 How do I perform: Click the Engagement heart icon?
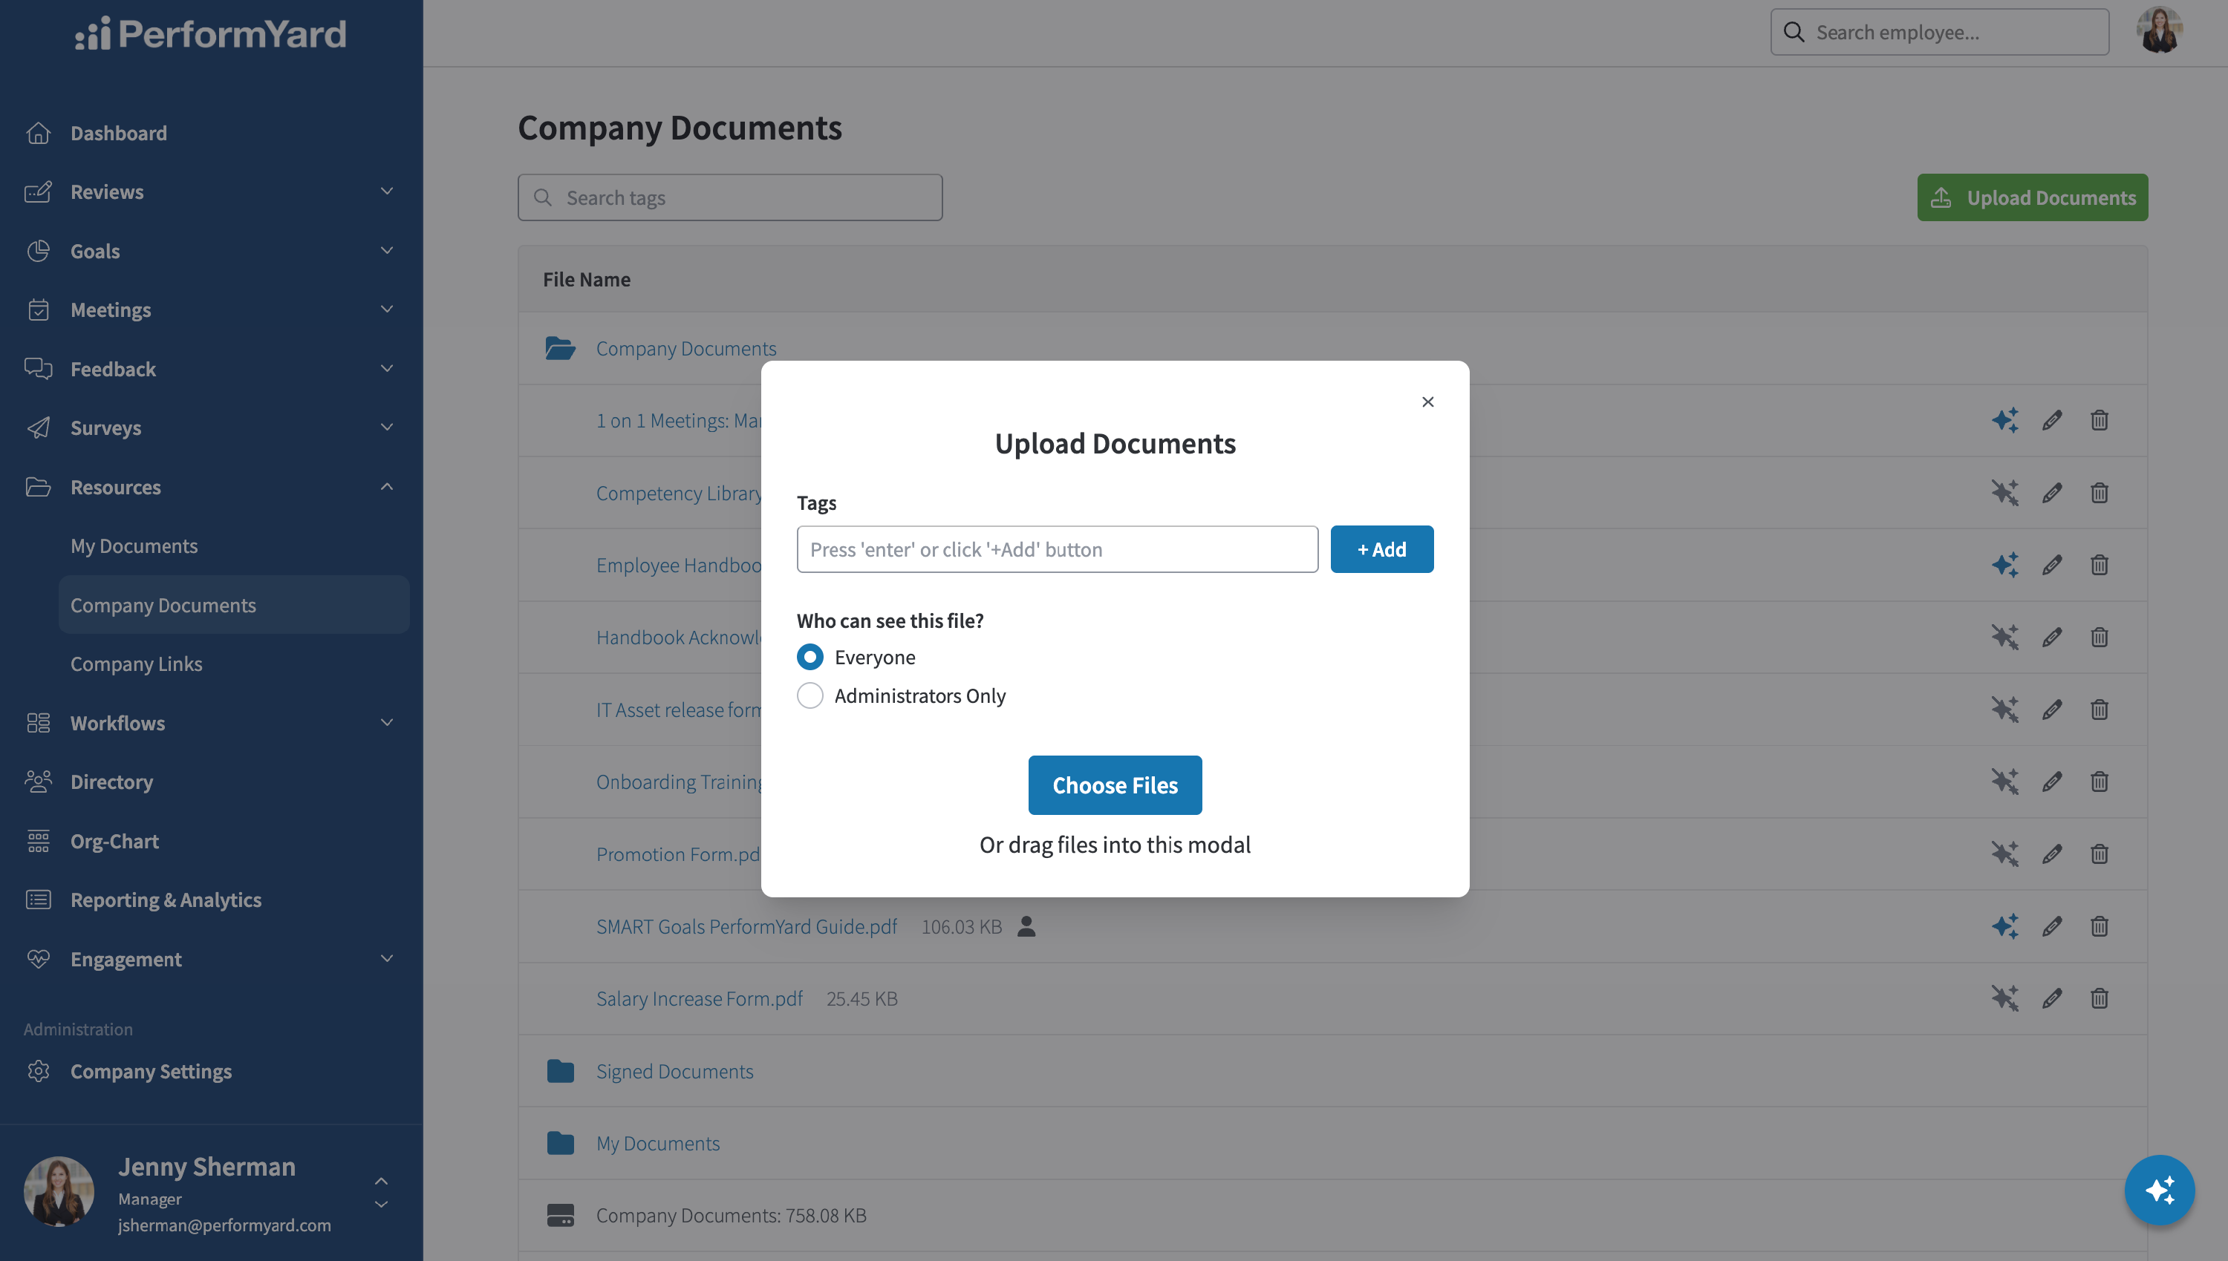click(38, 959)
